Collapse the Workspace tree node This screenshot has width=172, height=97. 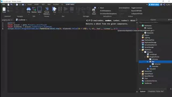[x=140, y=26]
